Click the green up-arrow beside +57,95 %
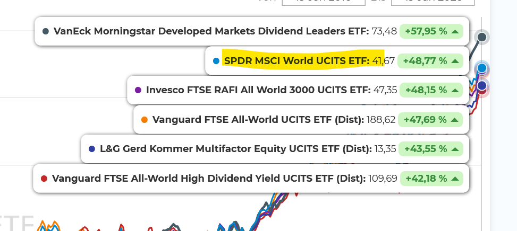Screen dimensions: 517x231 tap(455, 32)
